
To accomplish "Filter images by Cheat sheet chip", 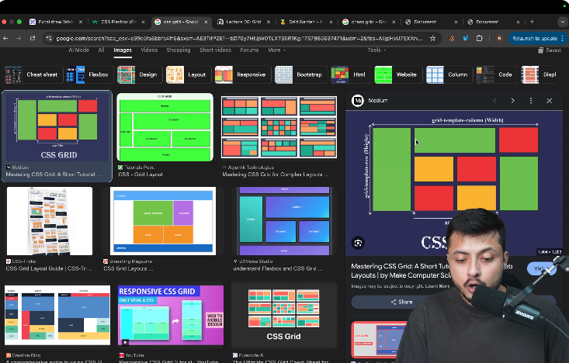I will pos(33,74).
